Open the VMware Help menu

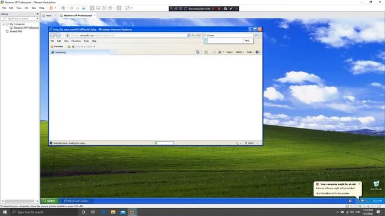point(42,8)
